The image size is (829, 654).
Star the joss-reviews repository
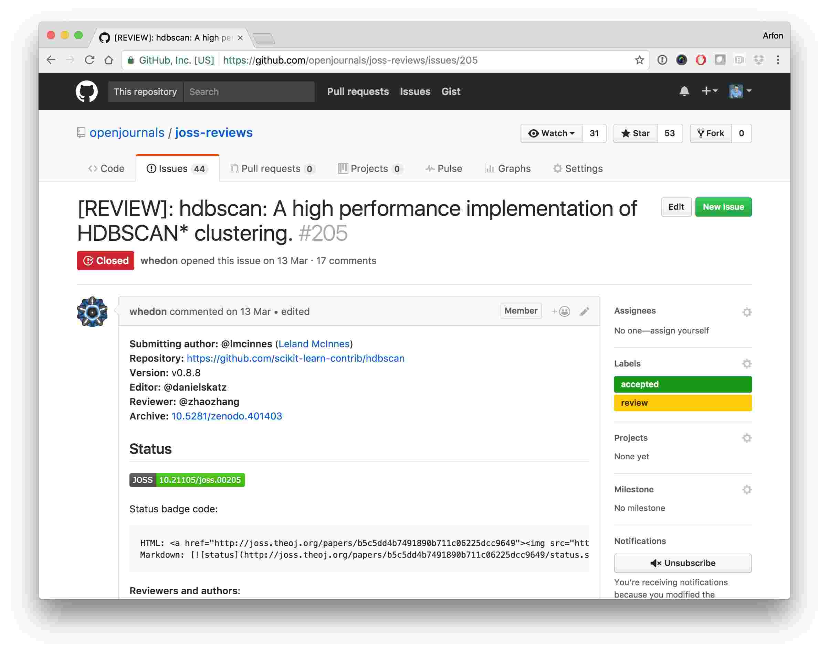[635, 133]
